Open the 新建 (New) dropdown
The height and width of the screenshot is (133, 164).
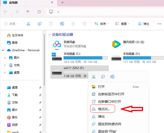coord(11,24)
